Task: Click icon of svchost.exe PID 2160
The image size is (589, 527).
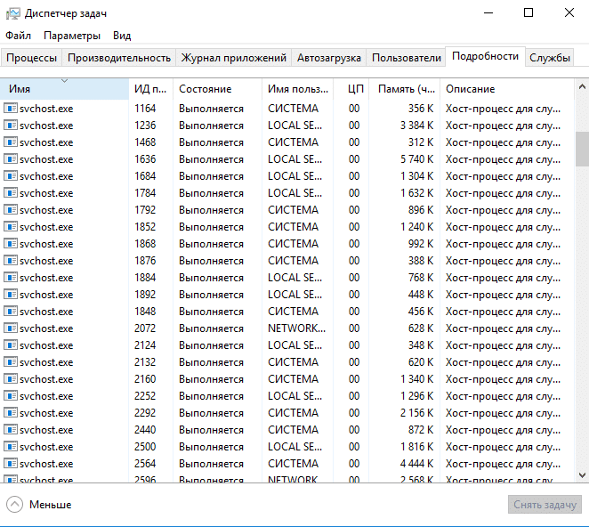Action: tap(11, 379)
